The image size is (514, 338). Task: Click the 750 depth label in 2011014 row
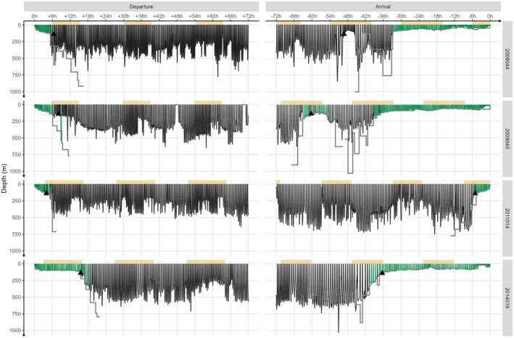tap(17, 234)
